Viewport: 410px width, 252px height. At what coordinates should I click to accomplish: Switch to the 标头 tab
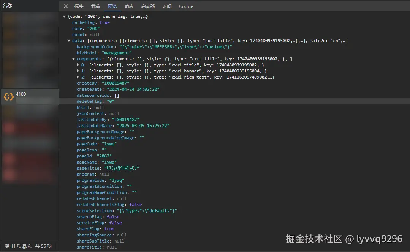pos(79,6)
